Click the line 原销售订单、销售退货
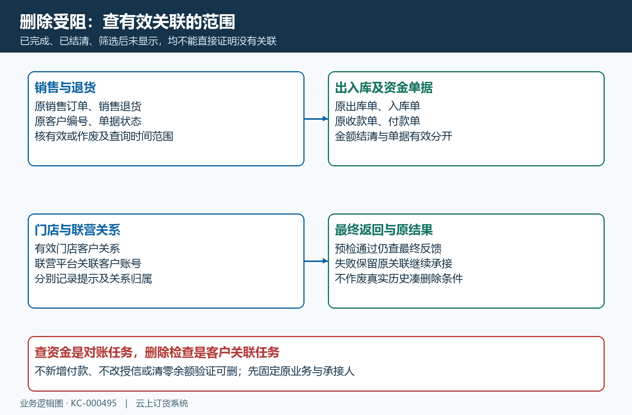Screen dimensions: 632x415 tap(88, 106)
